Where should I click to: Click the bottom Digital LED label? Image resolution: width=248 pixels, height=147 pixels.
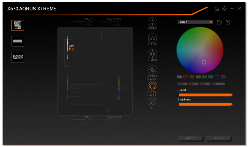pyautogui.click(x=114, y=117)
